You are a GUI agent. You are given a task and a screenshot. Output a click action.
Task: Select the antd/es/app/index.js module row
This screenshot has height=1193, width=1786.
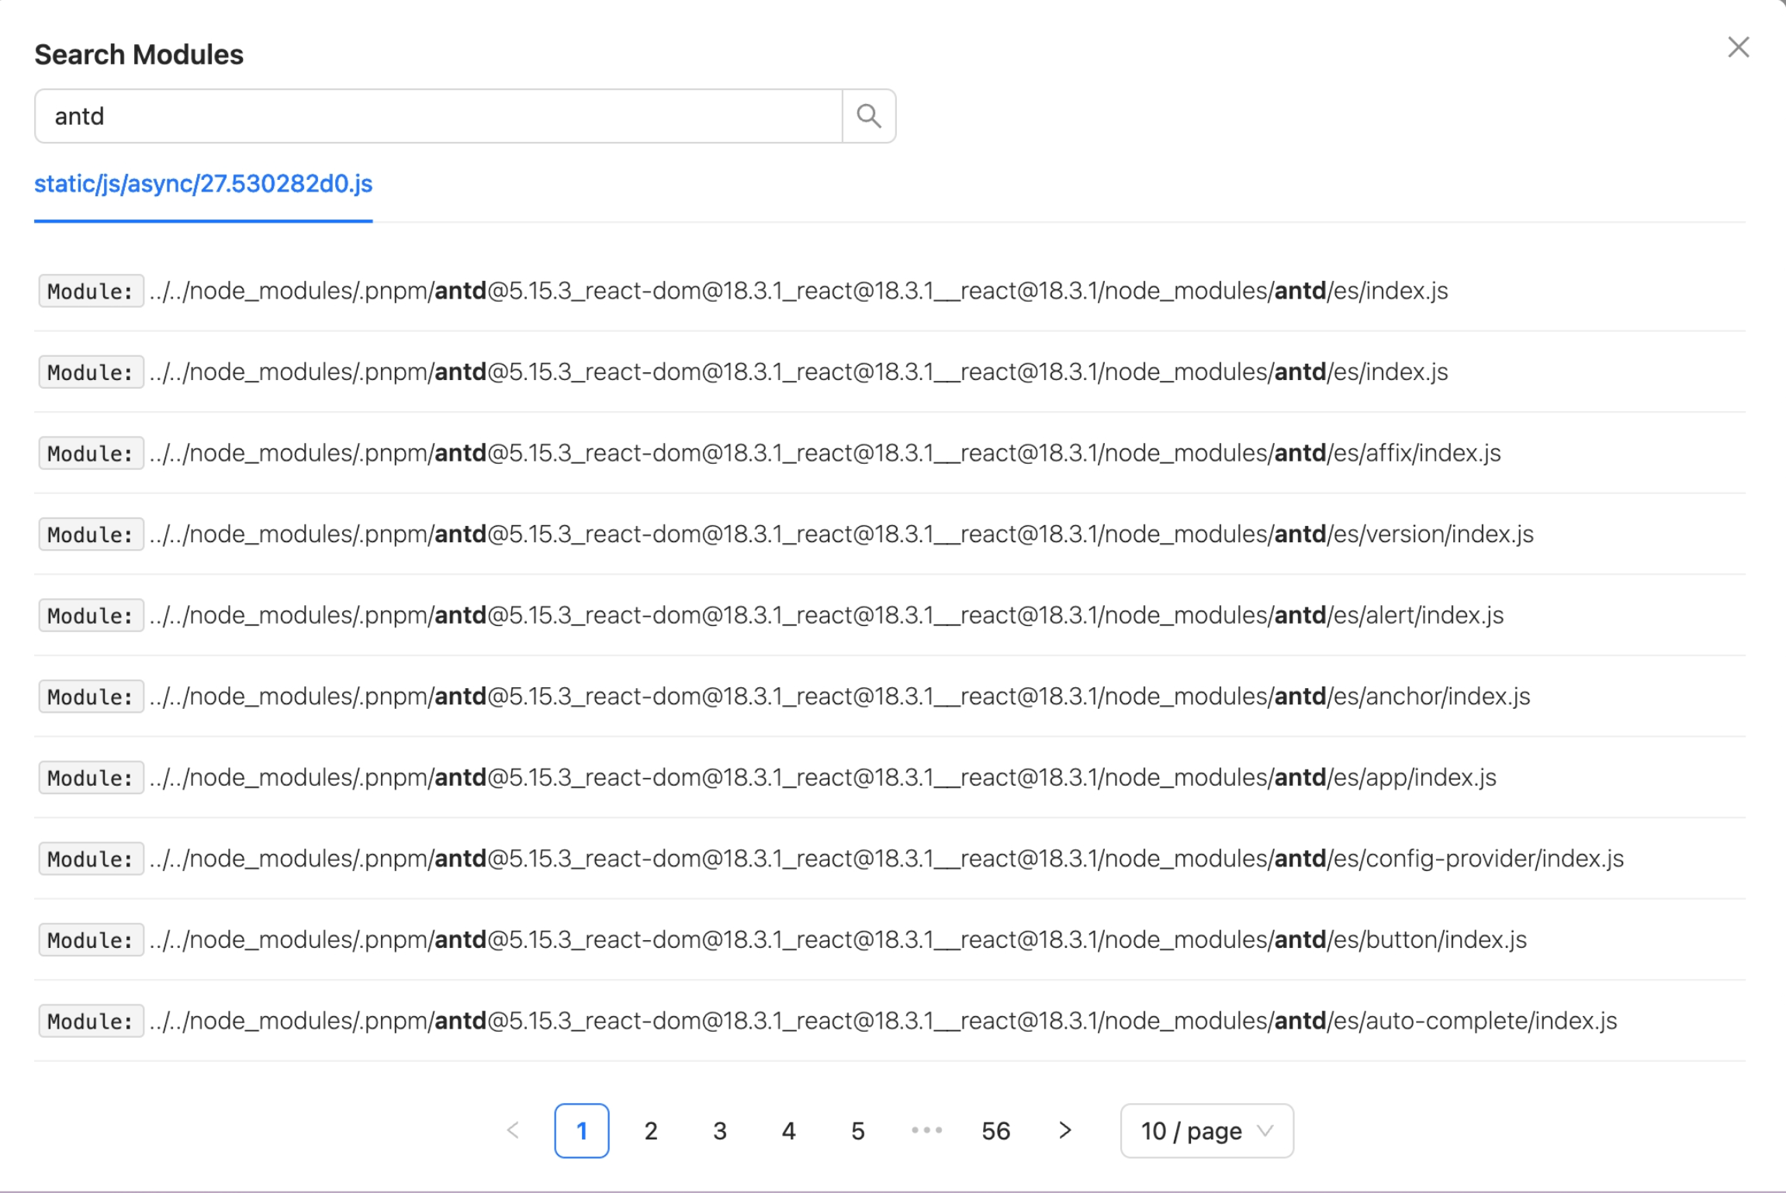pos(890,777)
